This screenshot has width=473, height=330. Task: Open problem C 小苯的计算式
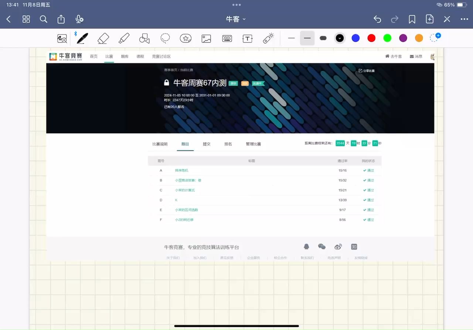(185, 190)
